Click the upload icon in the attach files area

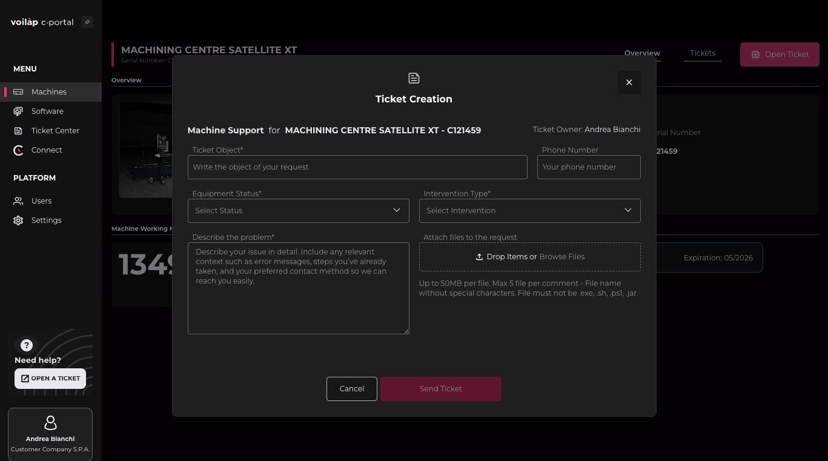pyautogui.click(x=479, y=257)
